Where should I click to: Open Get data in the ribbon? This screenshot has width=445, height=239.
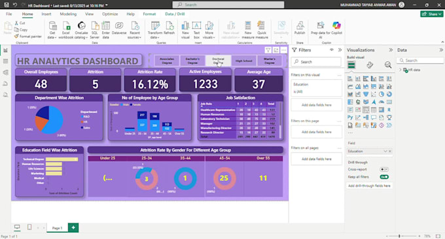coord(52,30)
